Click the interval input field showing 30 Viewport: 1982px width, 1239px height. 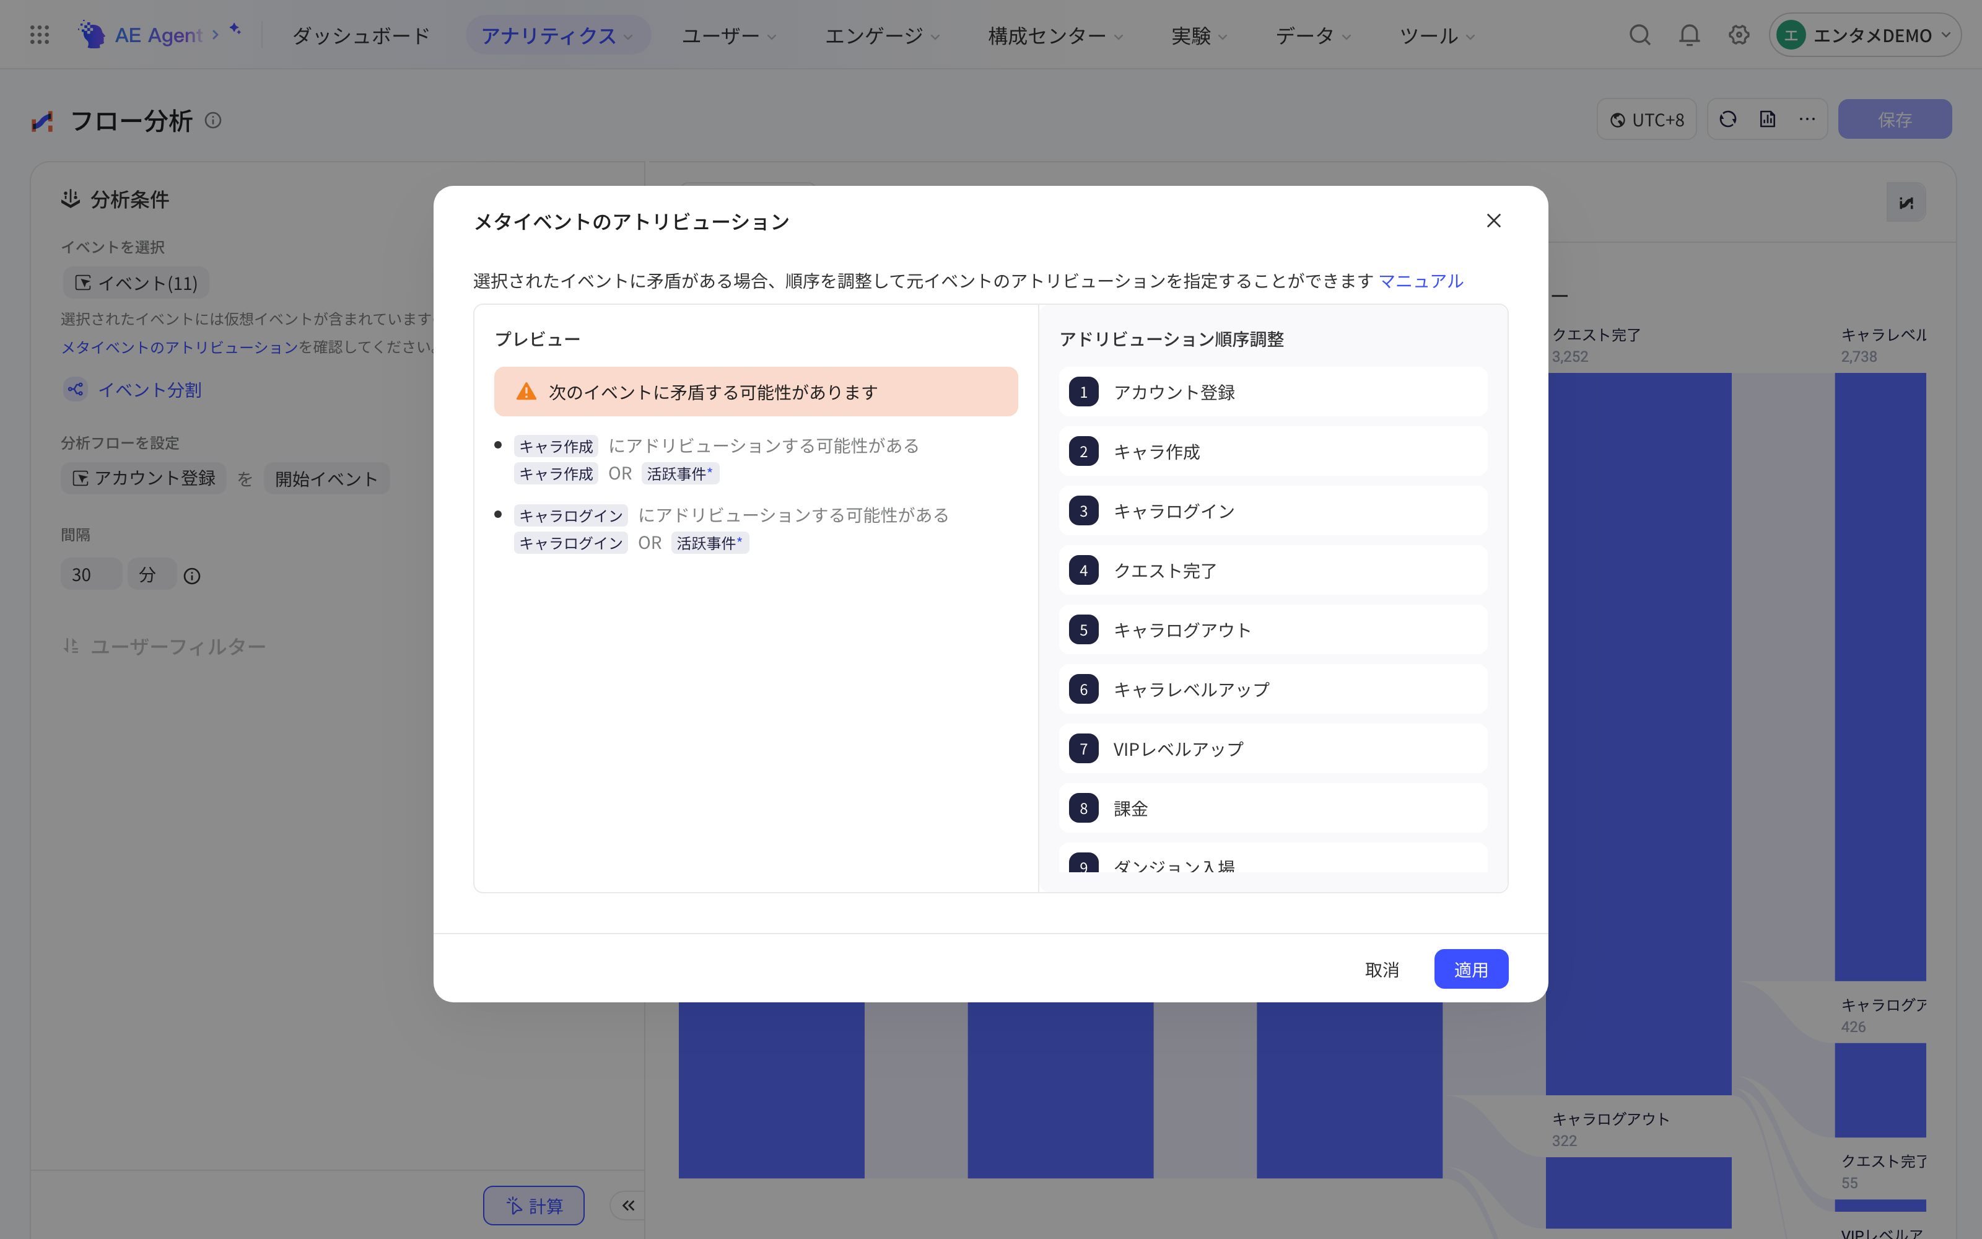pos(91,574)
